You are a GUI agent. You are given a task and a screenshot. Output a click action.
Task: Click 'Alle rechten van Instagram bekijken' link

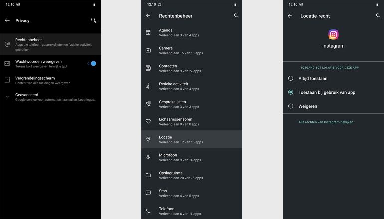coord(325,122)
